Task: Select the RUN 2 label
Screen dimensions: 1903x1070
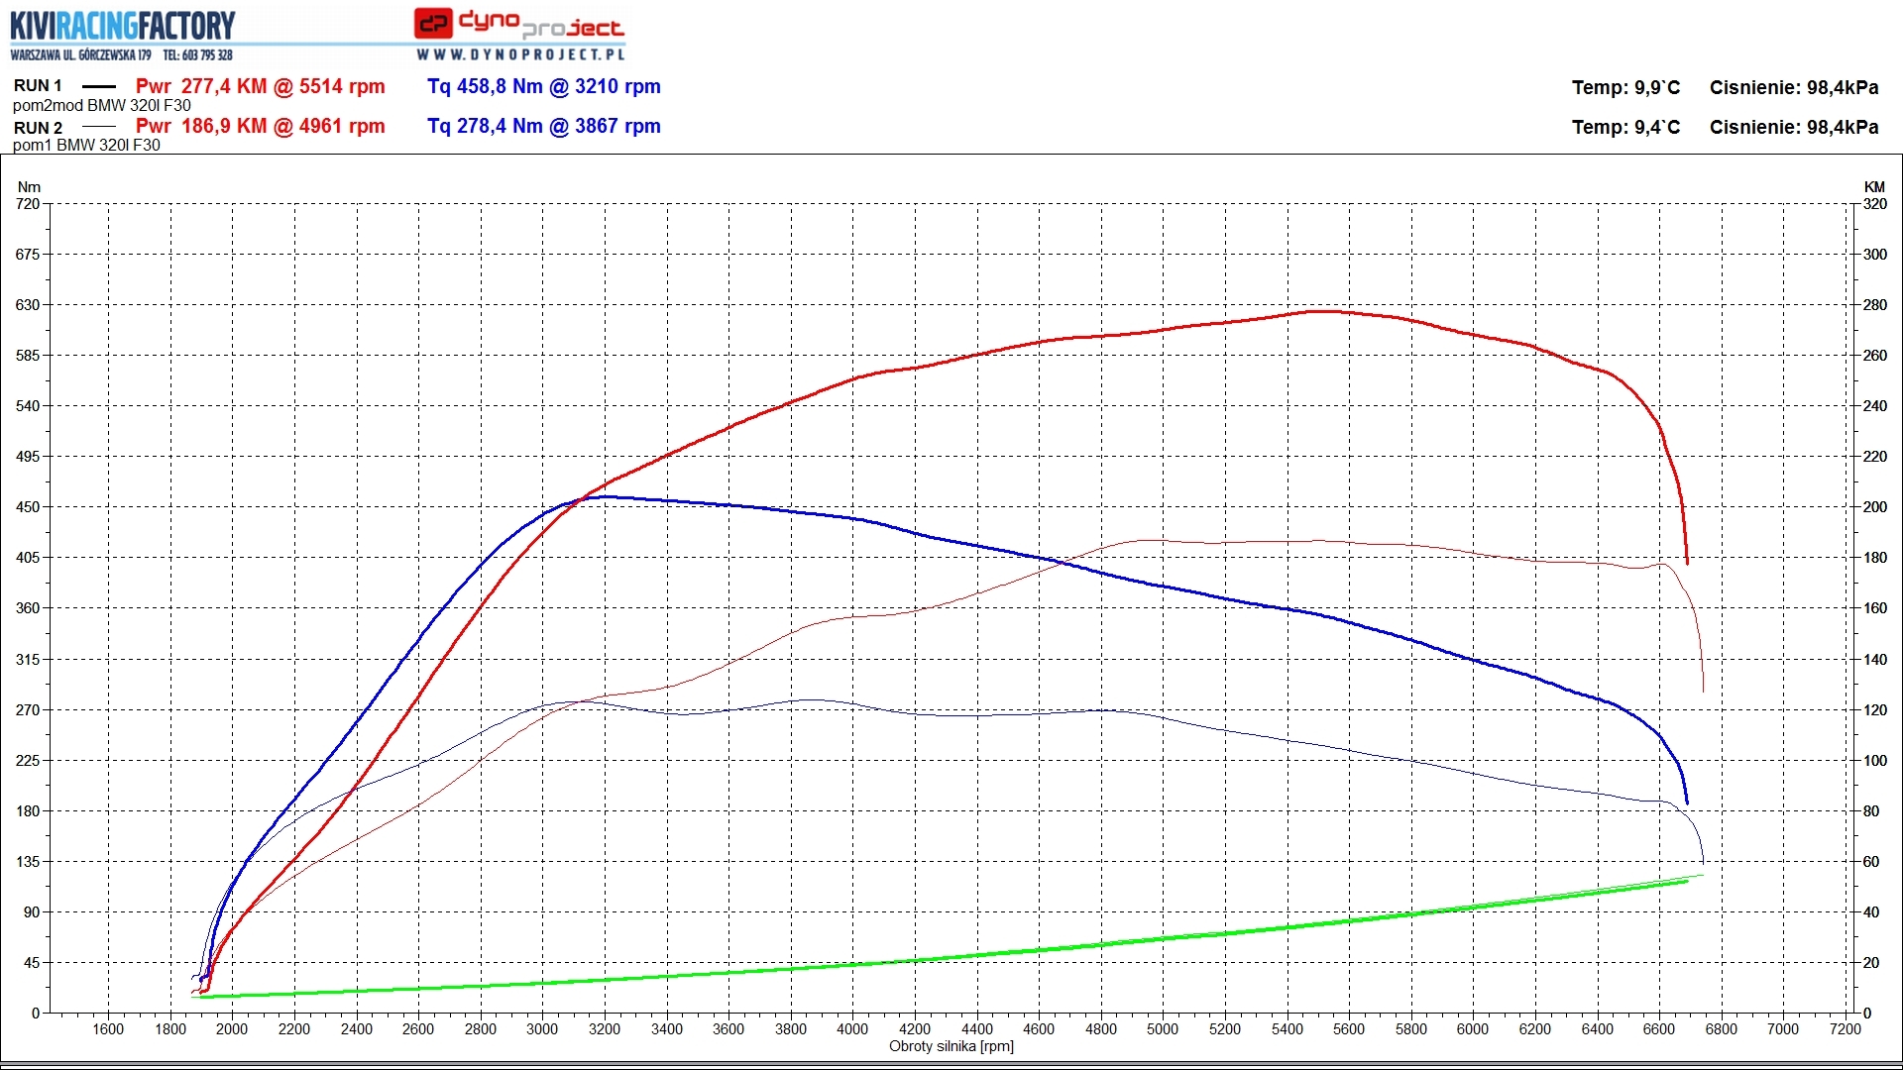Action: point(38,128)
